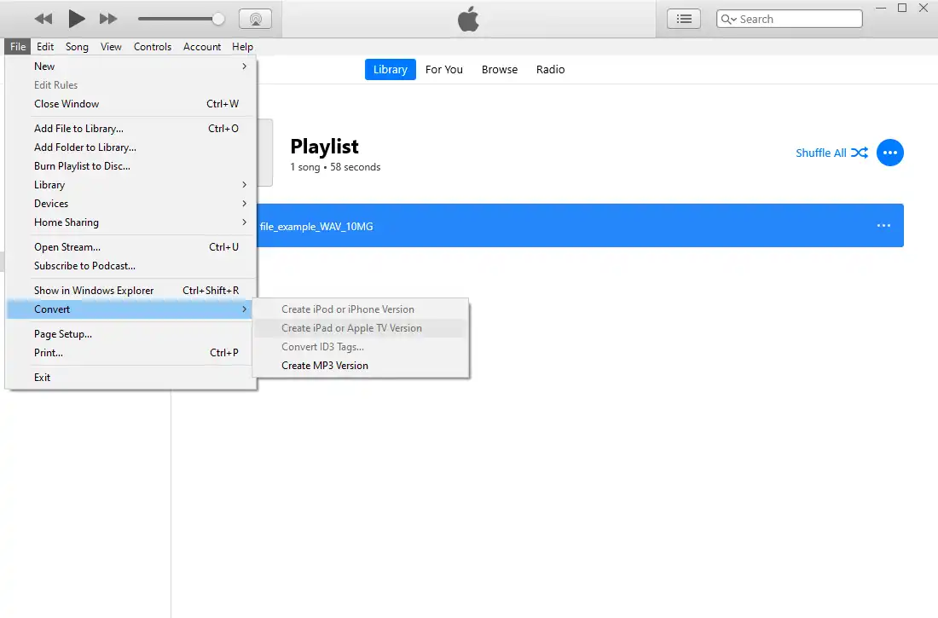This screenshot has width=938, height=618.
Task: Open the Edit menu
Action: pos(45,47)
